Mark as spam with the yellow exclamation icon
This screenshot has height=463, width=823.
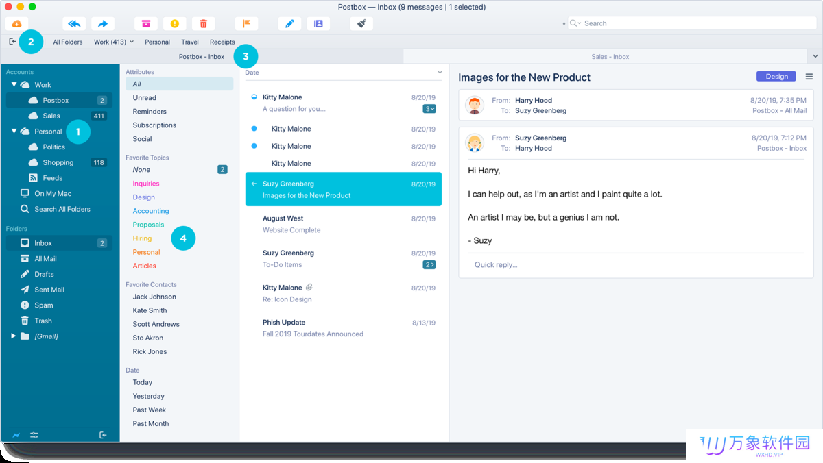click(175, 23)
